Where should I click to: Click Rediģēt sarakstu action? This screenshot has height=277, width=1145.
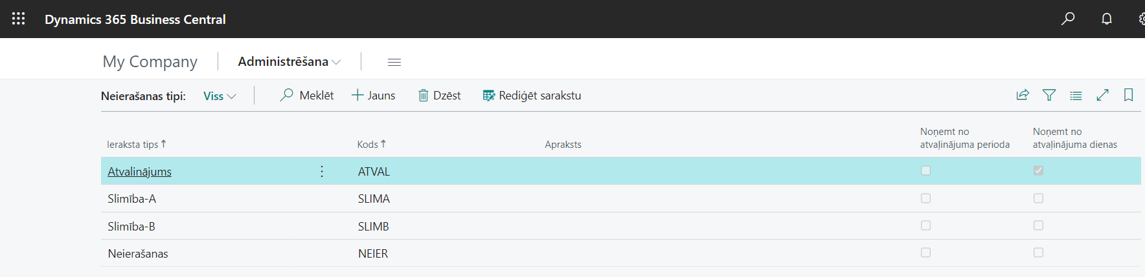[x=532, y=96]
